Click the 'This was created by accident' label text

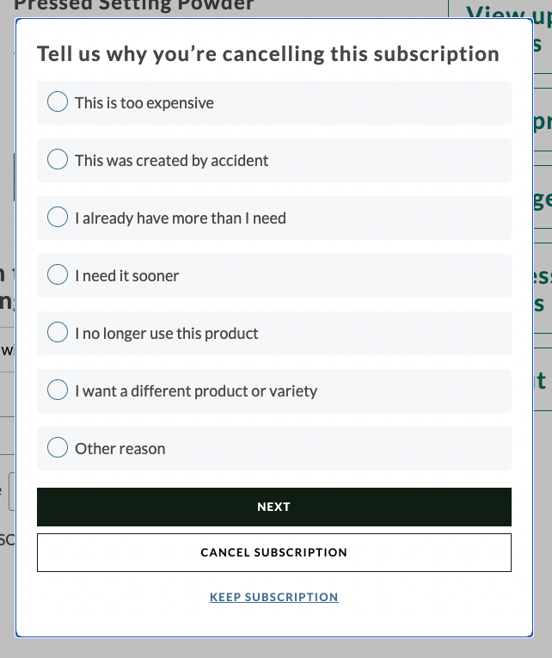pos(172,161)
